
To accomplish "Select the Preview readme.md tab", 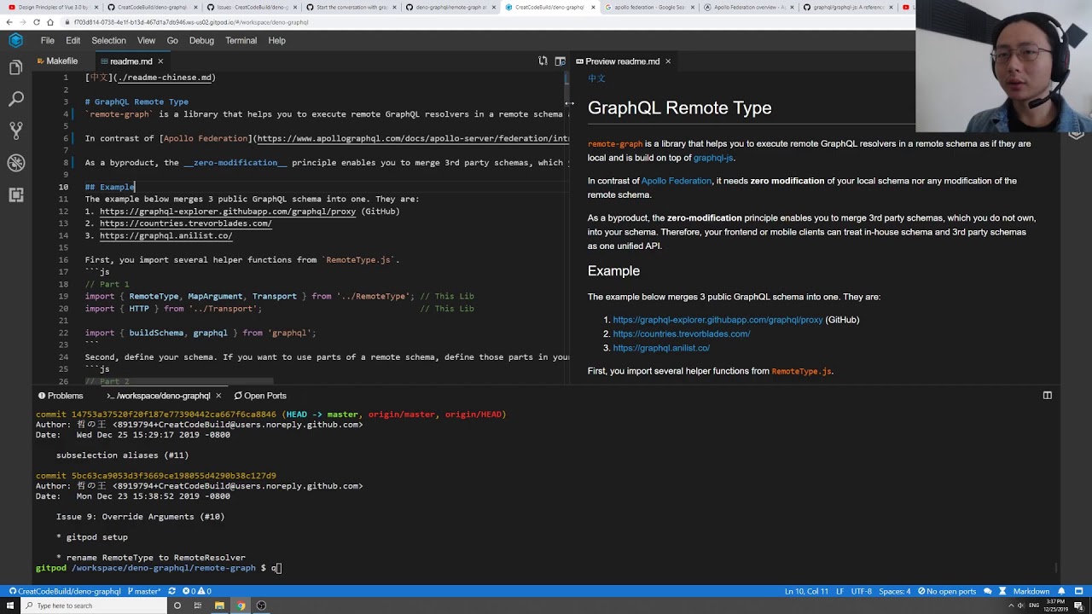I will pyautogui.click(x=622, y=61).
